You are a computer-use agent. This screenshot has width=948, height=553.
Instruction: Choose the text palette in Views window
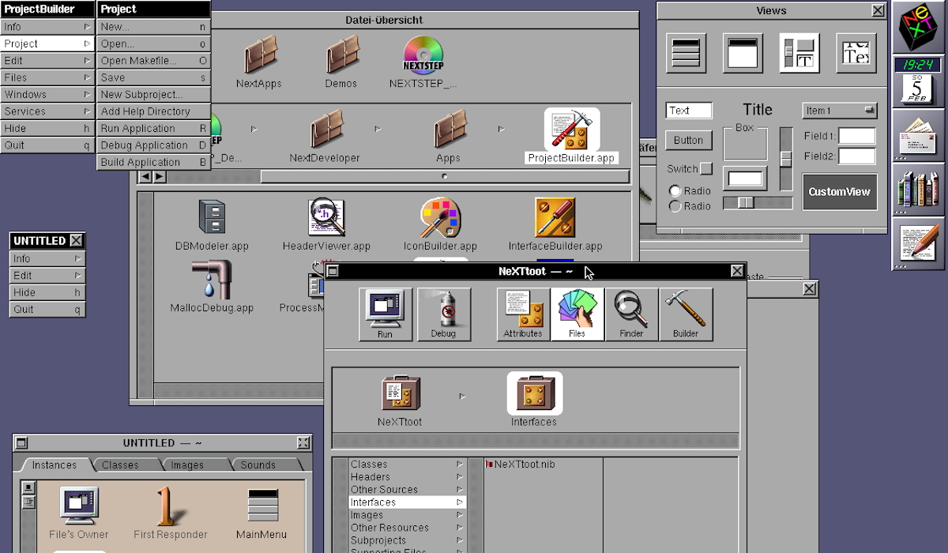[856, 54]
